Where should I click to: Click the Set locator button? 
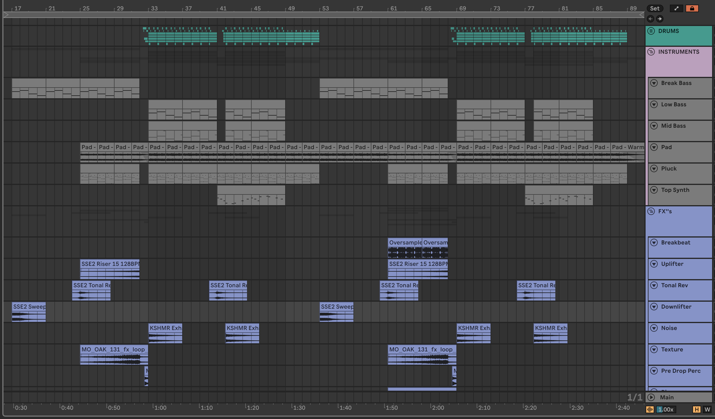click(655, 8)
